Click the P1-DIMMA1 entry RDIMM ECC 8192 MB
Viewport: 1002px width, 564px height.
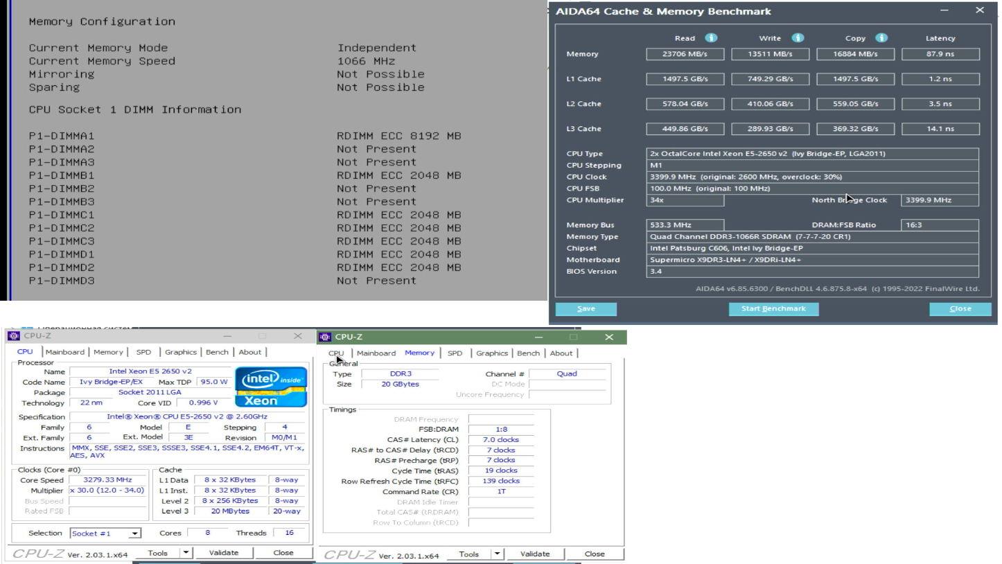click(398, 136)
